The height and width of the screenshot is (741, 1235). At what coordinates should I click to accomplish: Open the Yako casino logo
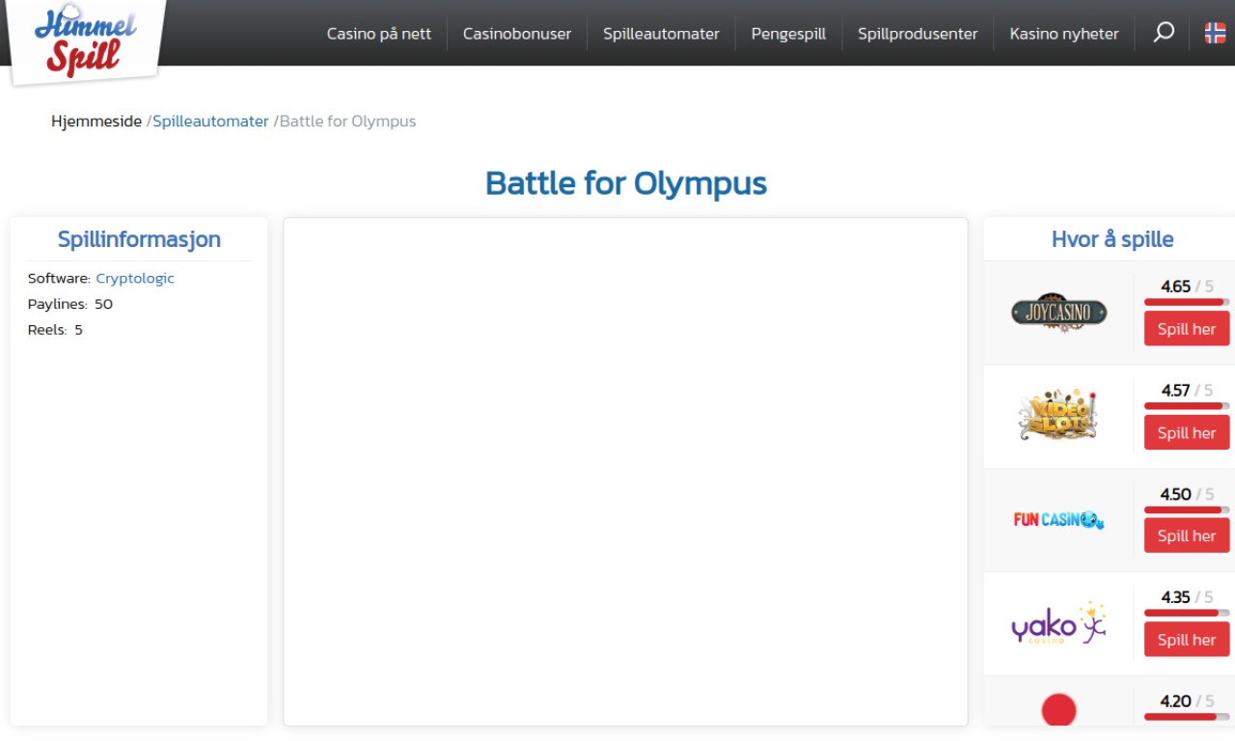click(x=1058, y=624)
